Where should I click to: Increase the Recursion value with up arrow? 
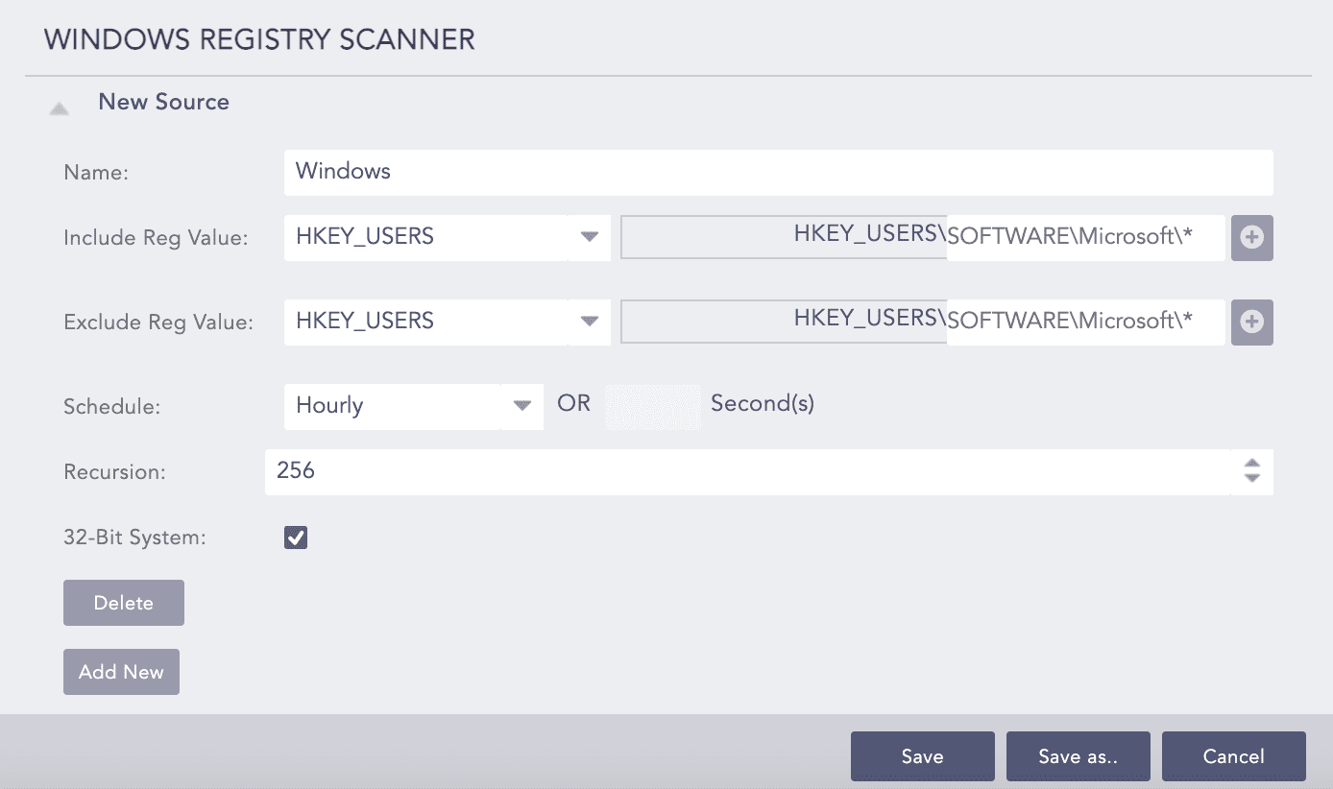click(1251, 464)
